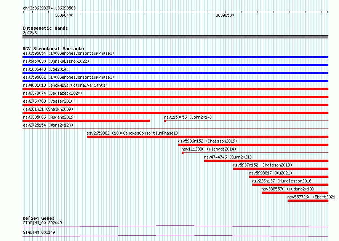Image resolution: width=339 pixels, height=241 pixels.
Task: Click the red bar under esv2659382
Action: [x=208, y=137]
